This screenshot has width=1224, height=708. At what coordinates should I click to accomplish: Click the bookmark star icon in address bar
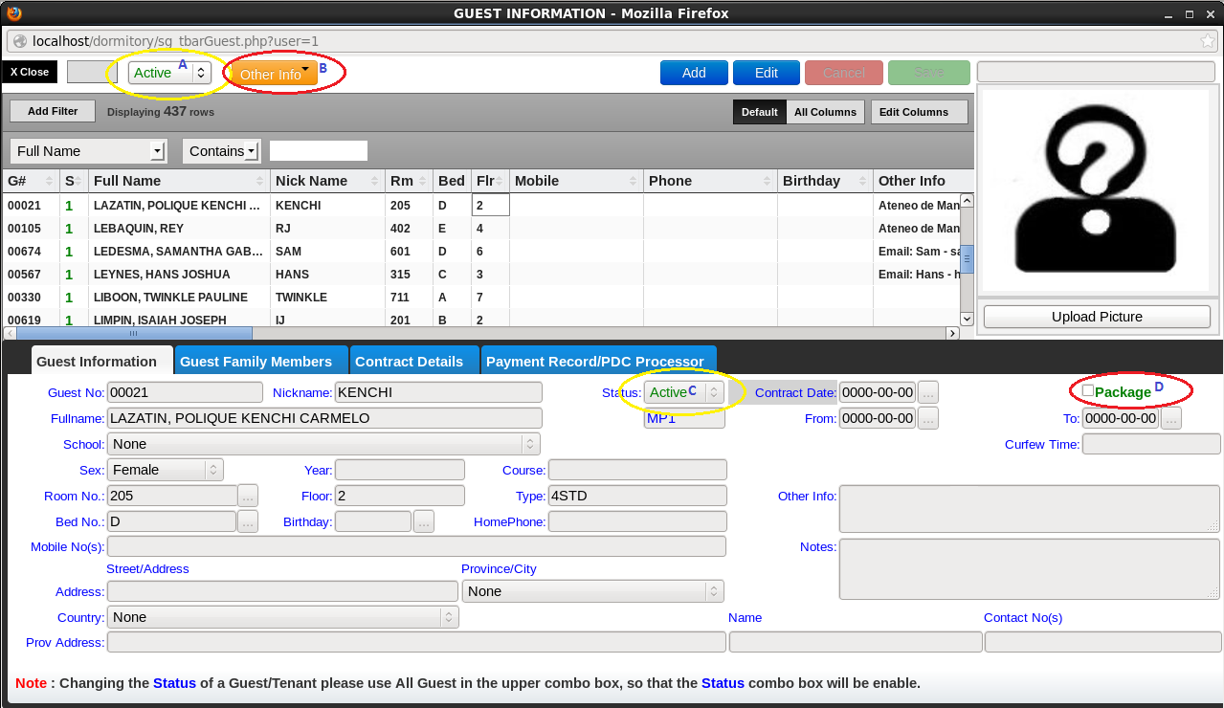[x=1208, y=41]
